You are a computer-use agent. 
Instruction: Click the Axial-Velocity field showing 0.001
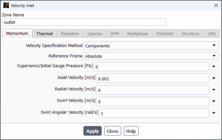152,78
